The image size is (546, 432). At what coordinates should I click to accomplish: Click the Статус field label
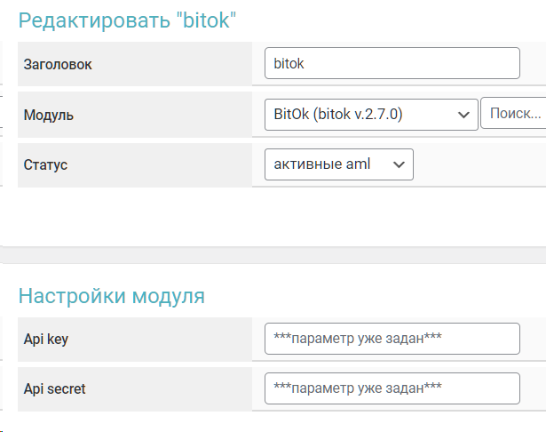pos(45,164)
